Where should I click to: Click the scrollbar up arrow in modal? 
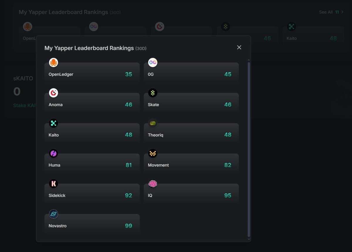tap(249, 60)
